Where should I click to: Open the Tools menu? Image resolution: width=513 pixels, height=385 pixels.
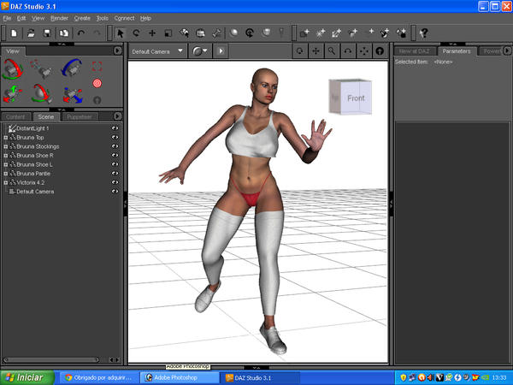103,18
